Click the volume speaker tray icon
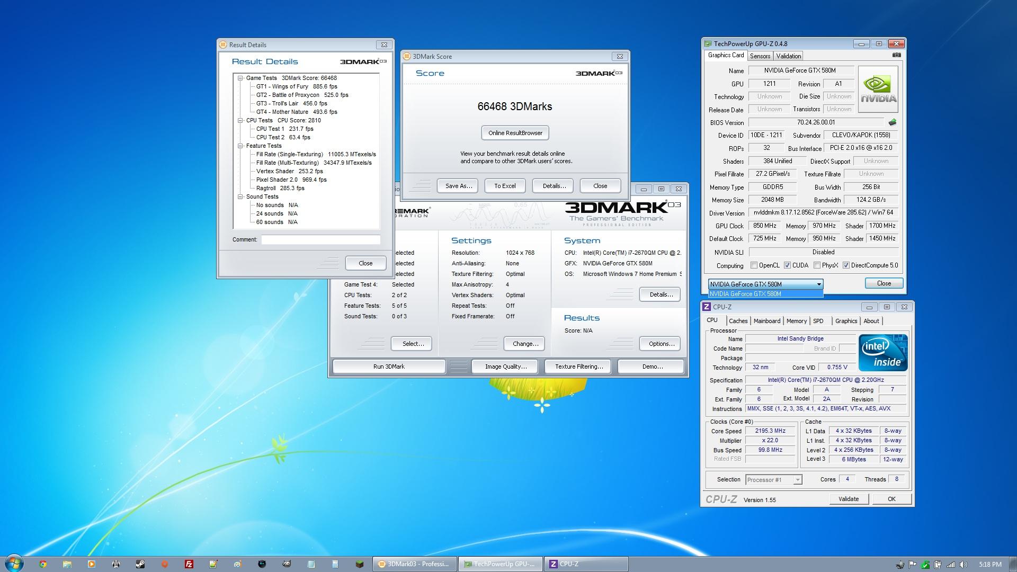Screen dimensions: 1017x572 [x=963, y=565]
